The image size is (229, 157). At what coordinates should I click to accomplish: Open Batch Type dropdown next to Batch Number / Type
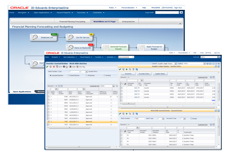pos(86,72)
